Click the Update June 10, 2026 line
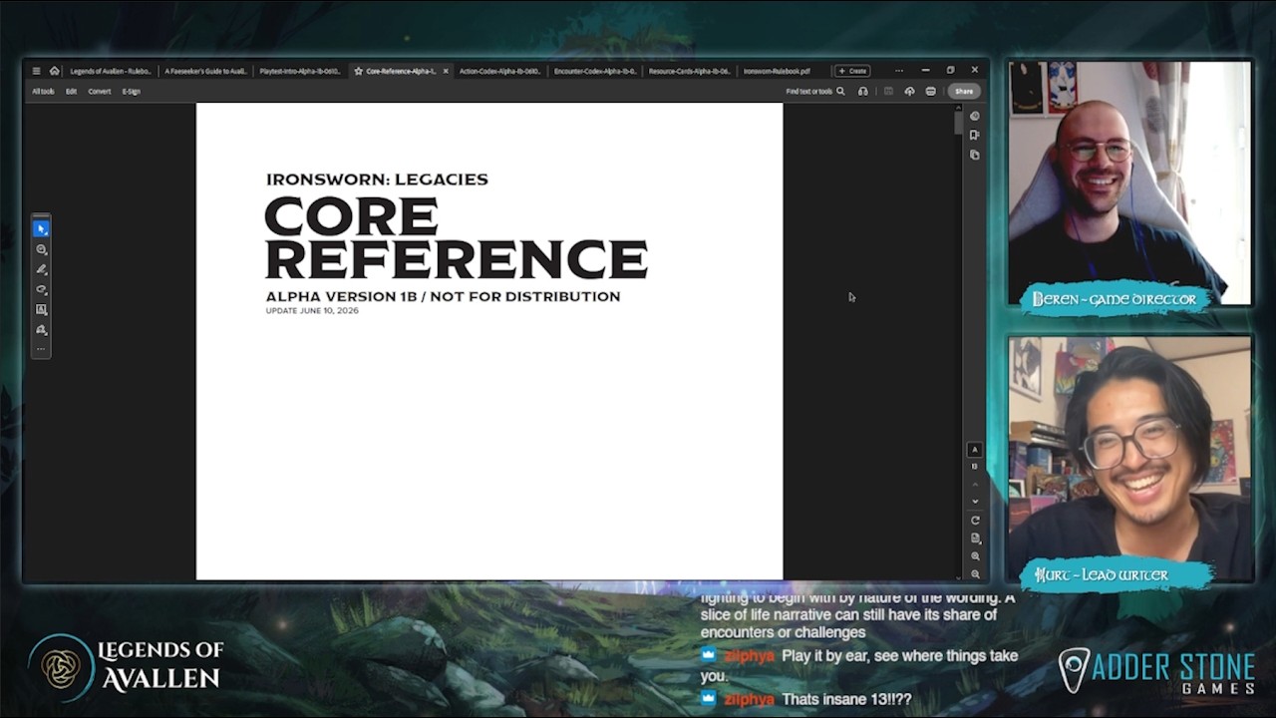 312,311
